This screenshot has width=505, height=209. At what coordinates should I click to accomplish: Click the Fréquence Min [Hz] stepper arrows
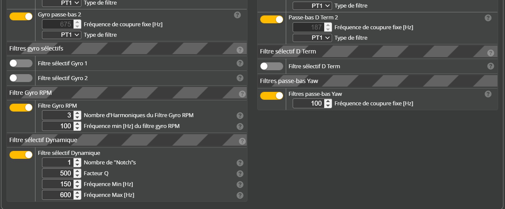[x=77, y=184]
